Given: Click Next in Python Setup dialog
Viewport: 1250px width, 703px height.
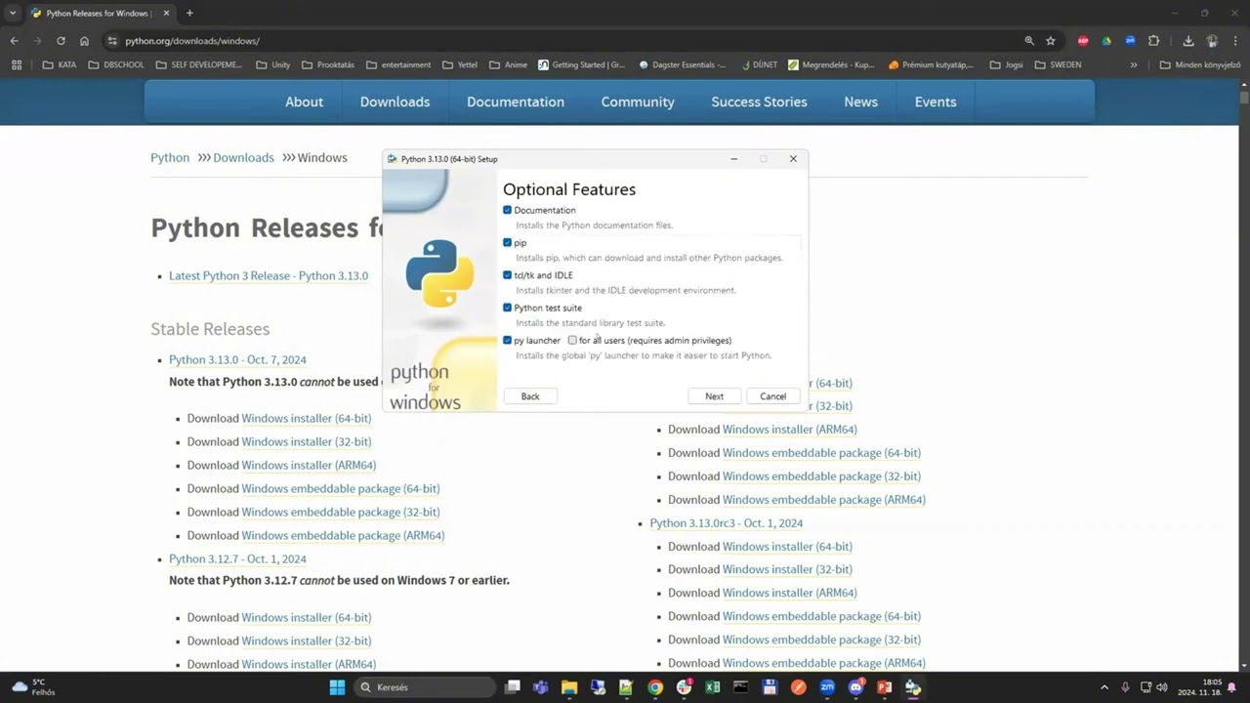Looking at the screenshot, I should pyautogui.click(x=715, y=396).
